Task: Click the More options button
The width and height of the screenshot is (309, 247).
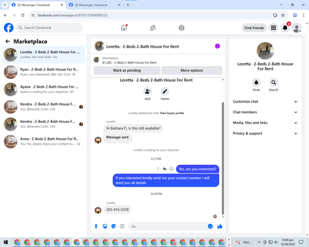Action: point(192,70)
